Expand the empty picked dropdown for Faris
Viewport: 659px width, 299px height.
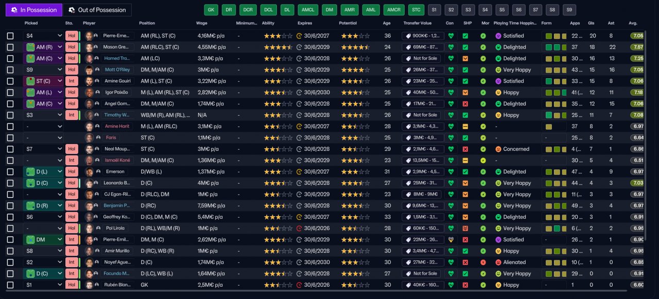click(x=43, y=138)
